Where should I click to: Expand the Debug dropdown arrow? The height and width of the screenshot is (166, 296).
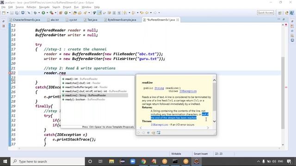point(39,13)
